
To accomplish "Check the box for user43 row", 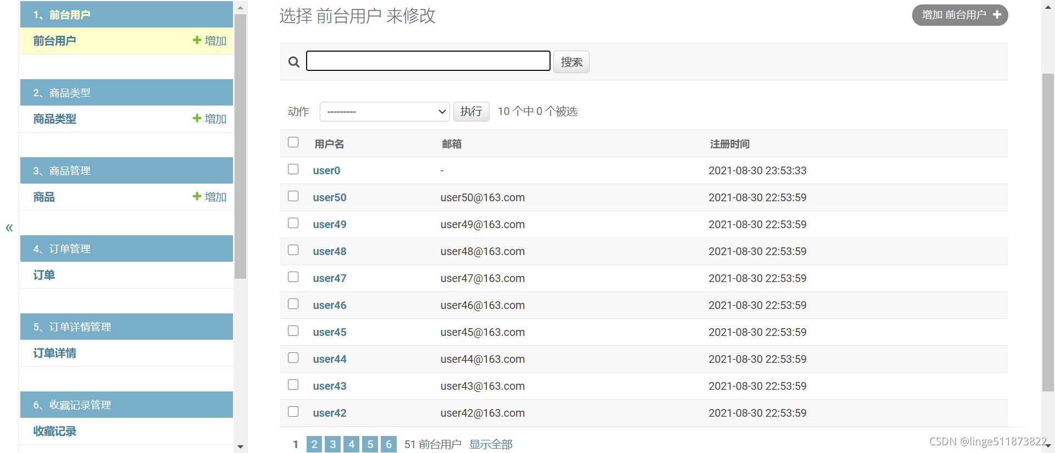I will point(293,385).
